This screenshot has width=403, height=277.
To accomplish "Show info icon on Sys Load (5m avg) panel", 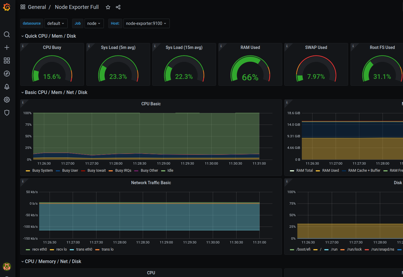I will click(89, 46).
